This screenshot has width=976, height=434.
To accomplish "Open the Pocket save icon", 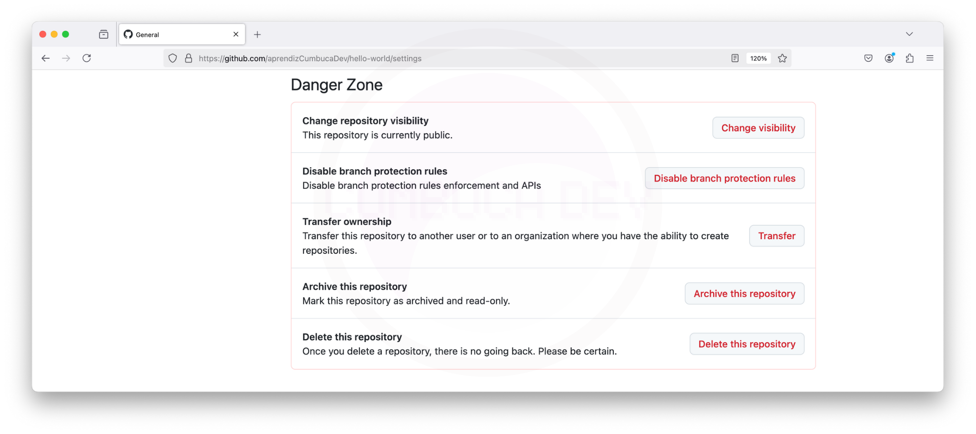I will click(868, 58).
